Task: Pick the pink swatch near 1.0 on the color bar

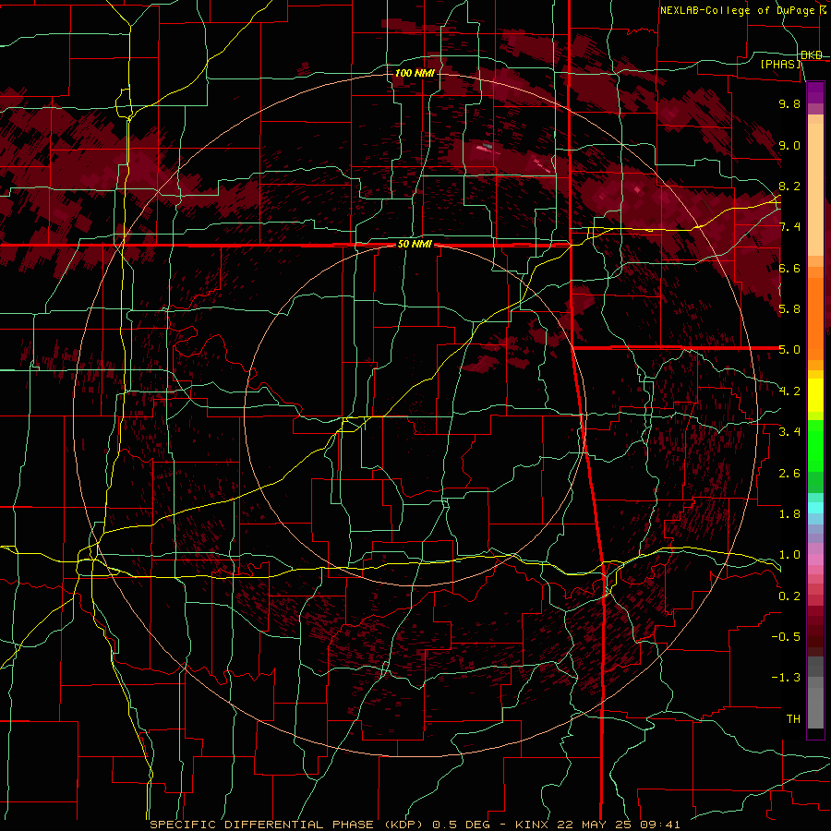Action: [x=815, y=560]
